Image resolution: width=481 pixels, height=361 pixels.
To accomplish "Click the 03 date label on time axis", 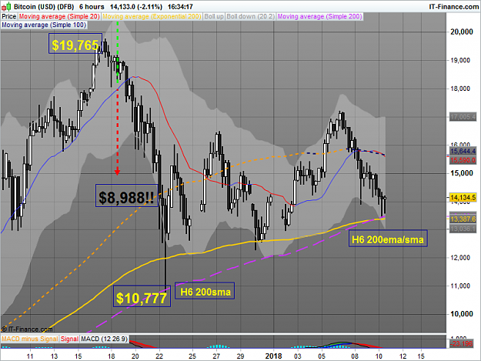I will coord(298,356).
